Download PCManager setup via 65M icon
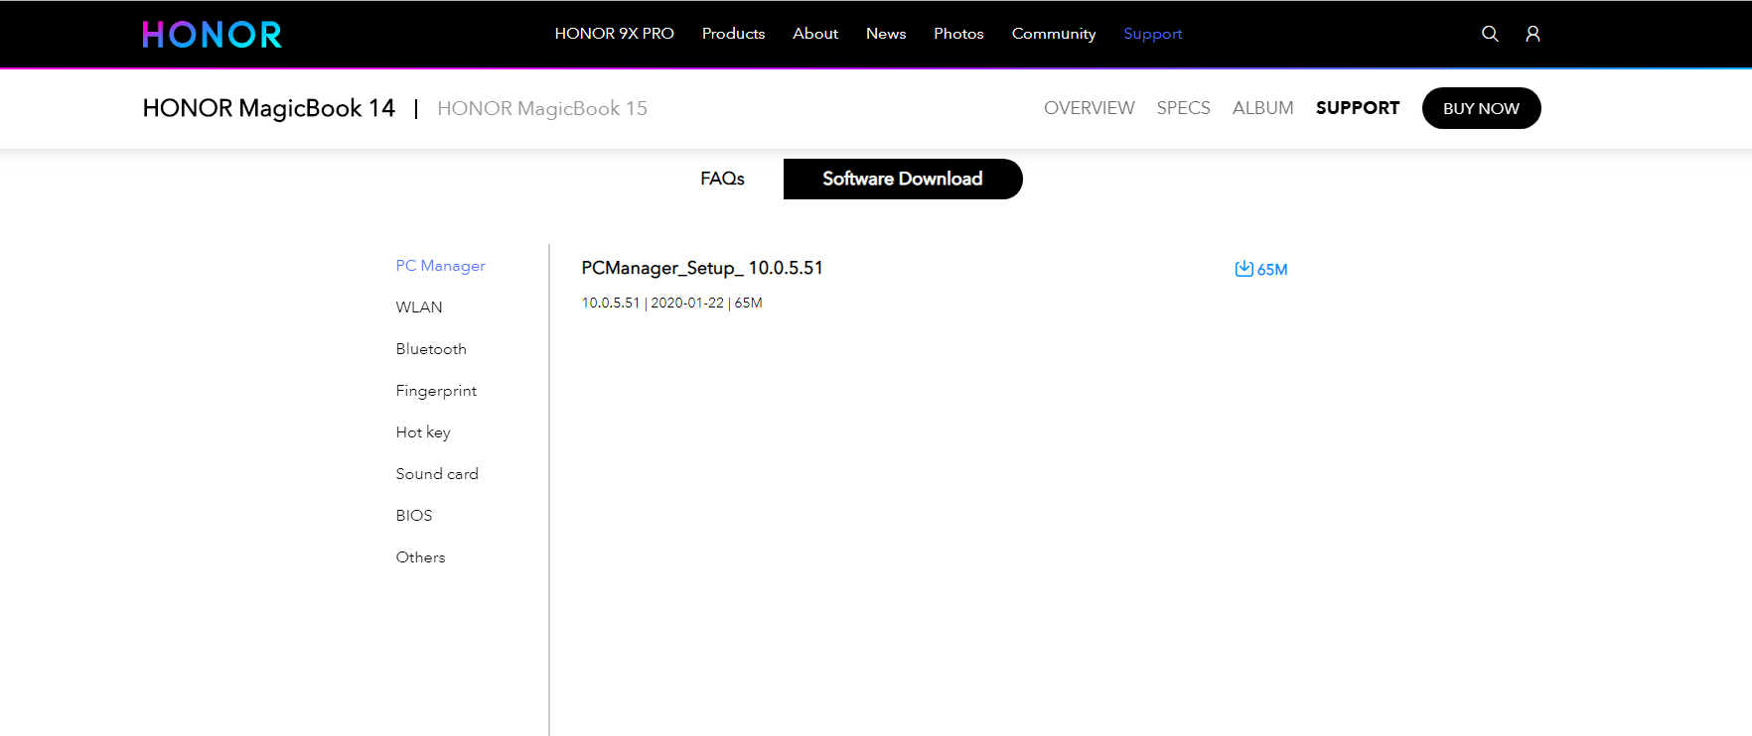 tap(1259, 269)
